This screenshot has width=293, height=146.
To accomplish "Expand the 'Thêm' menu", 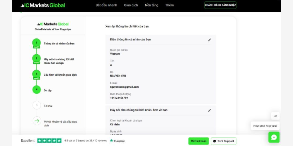I will point(169,5).
